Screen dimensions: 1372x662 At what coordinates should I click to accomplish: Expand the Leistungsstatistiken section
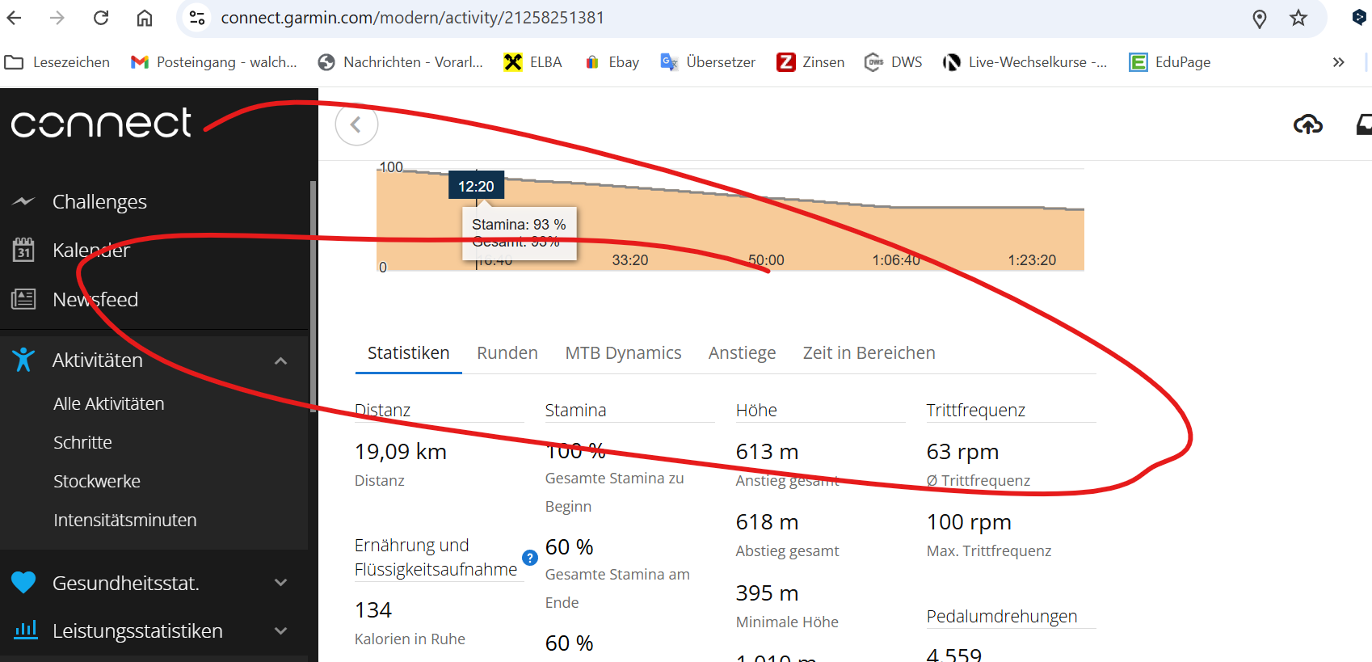(280, 631)
